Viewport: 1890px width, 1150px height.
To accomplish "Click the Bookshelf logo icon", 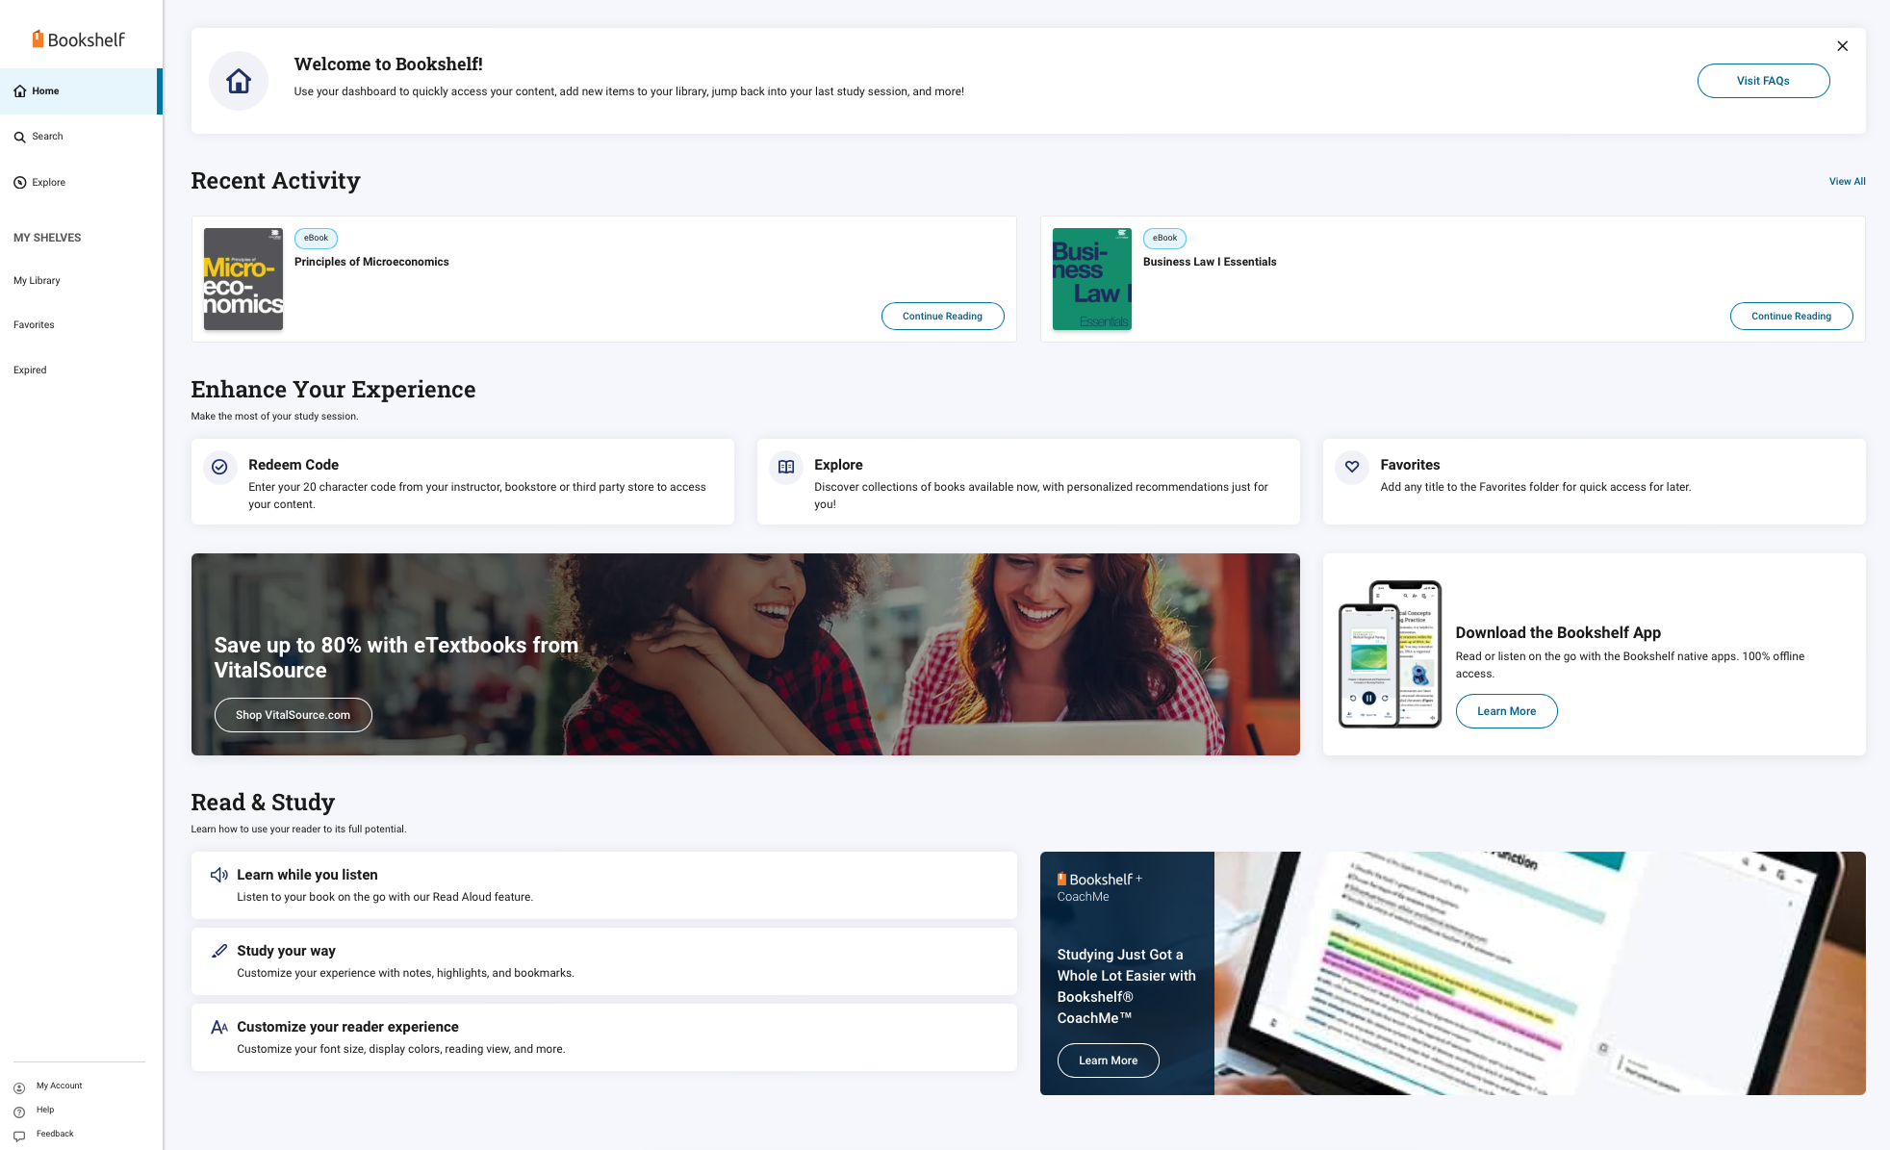I will (x=38, y=38).
